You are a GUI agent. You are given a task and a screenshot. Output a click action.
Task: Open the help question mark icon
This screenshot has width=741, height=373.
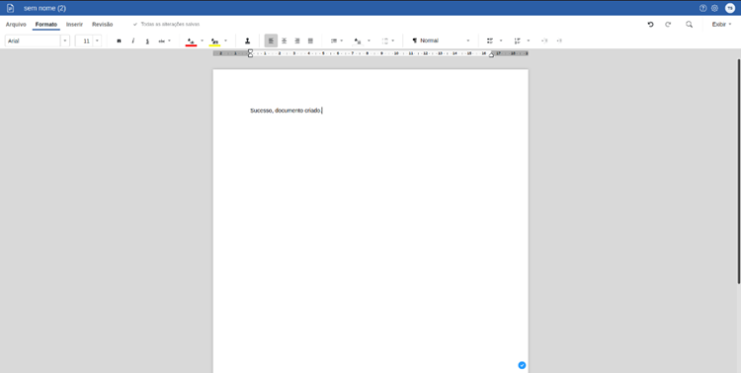[x=702, y=8]
